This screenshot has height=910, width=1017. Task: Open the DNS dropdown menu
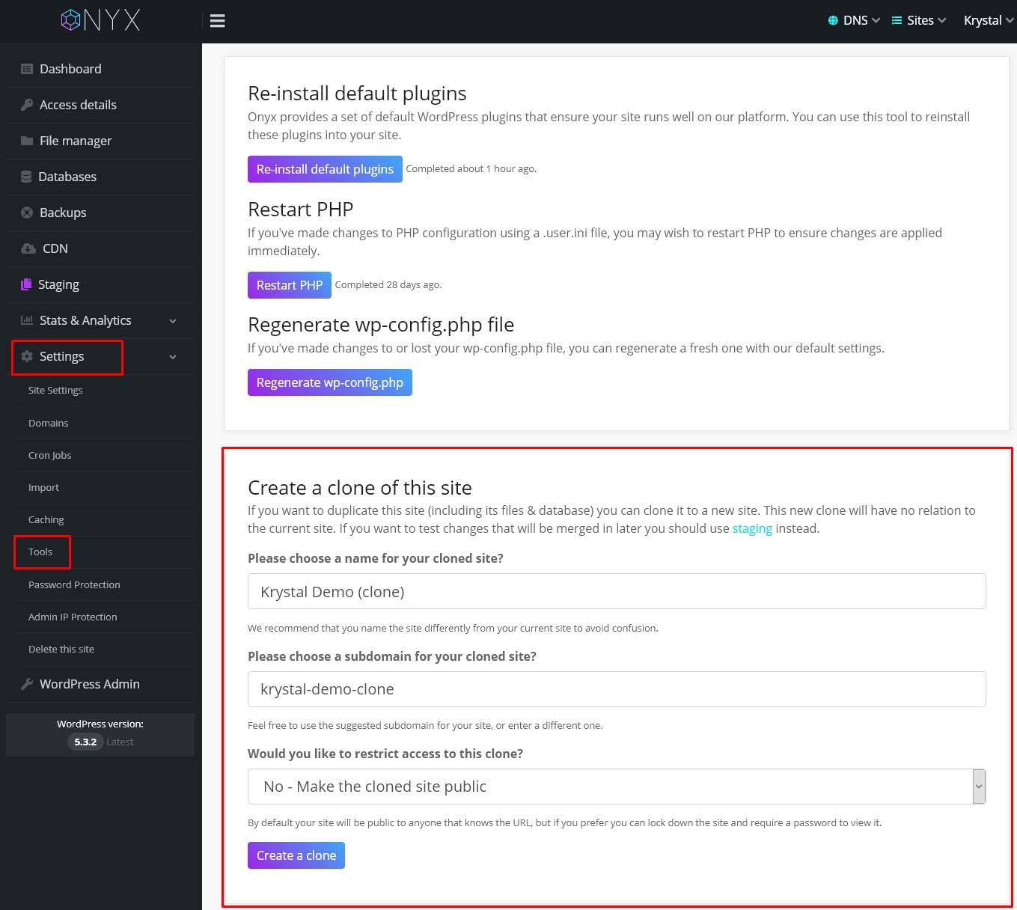(854, 21)
